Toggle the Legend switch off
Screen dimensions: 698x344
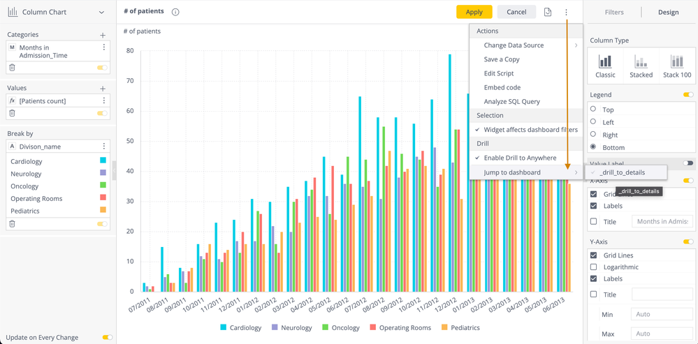click(x=688, y=95)
